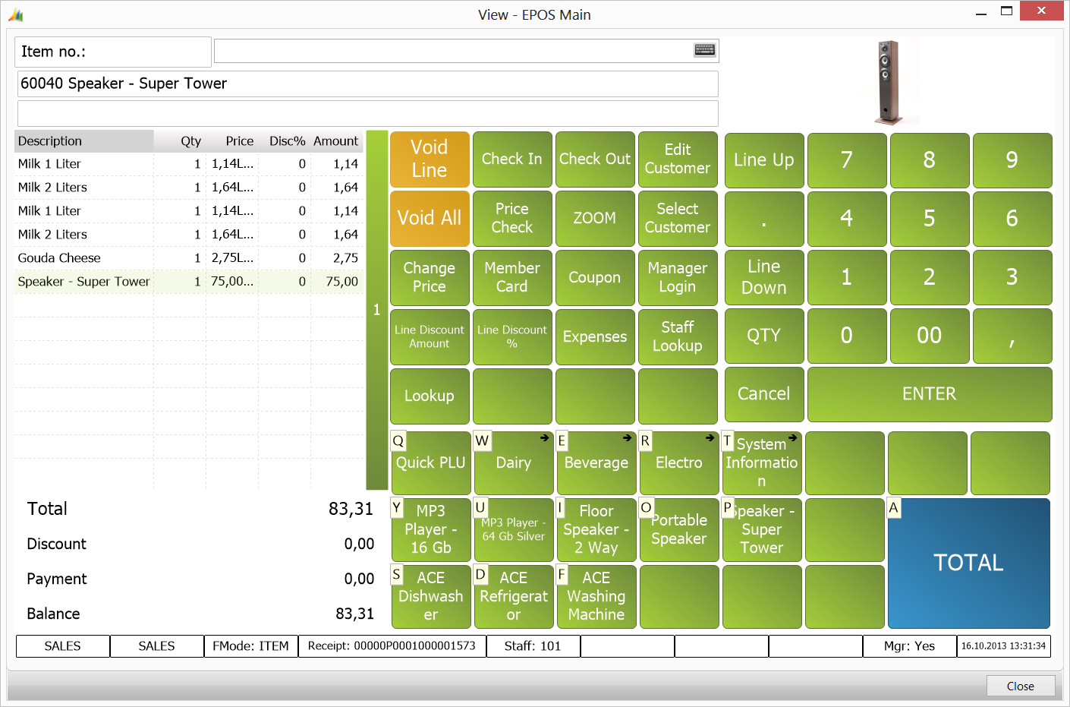Viewport: 1070px width, 707px height.
Task: Click the item number input field
Action: [466, 51]
